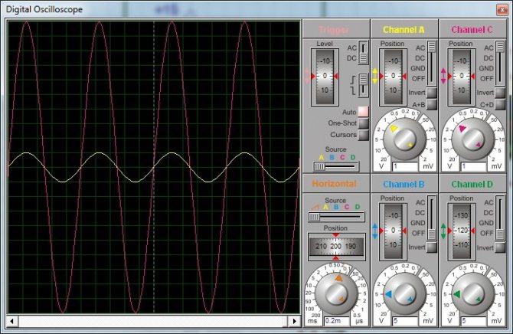The width and height of the screenshot is (513, 334).
Task: Click the Channel B blue volts-per-division knob
Action: [x=404, y=294]
